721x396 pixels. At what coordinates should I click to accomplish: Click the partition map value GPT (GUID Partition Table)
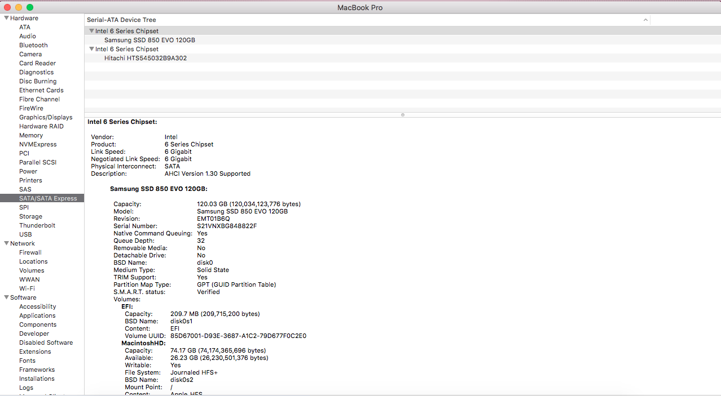[x=236, y=284]
